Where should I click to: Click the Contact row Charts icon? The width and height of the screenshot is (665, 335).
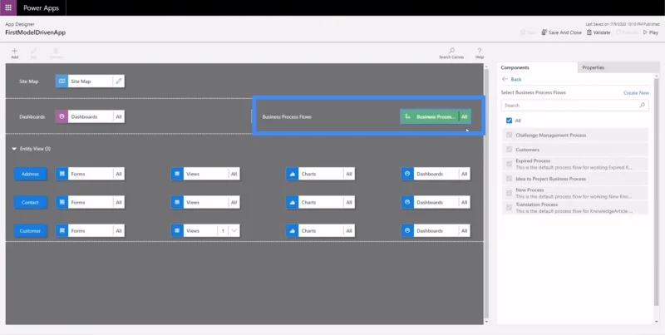pos(293,202)
